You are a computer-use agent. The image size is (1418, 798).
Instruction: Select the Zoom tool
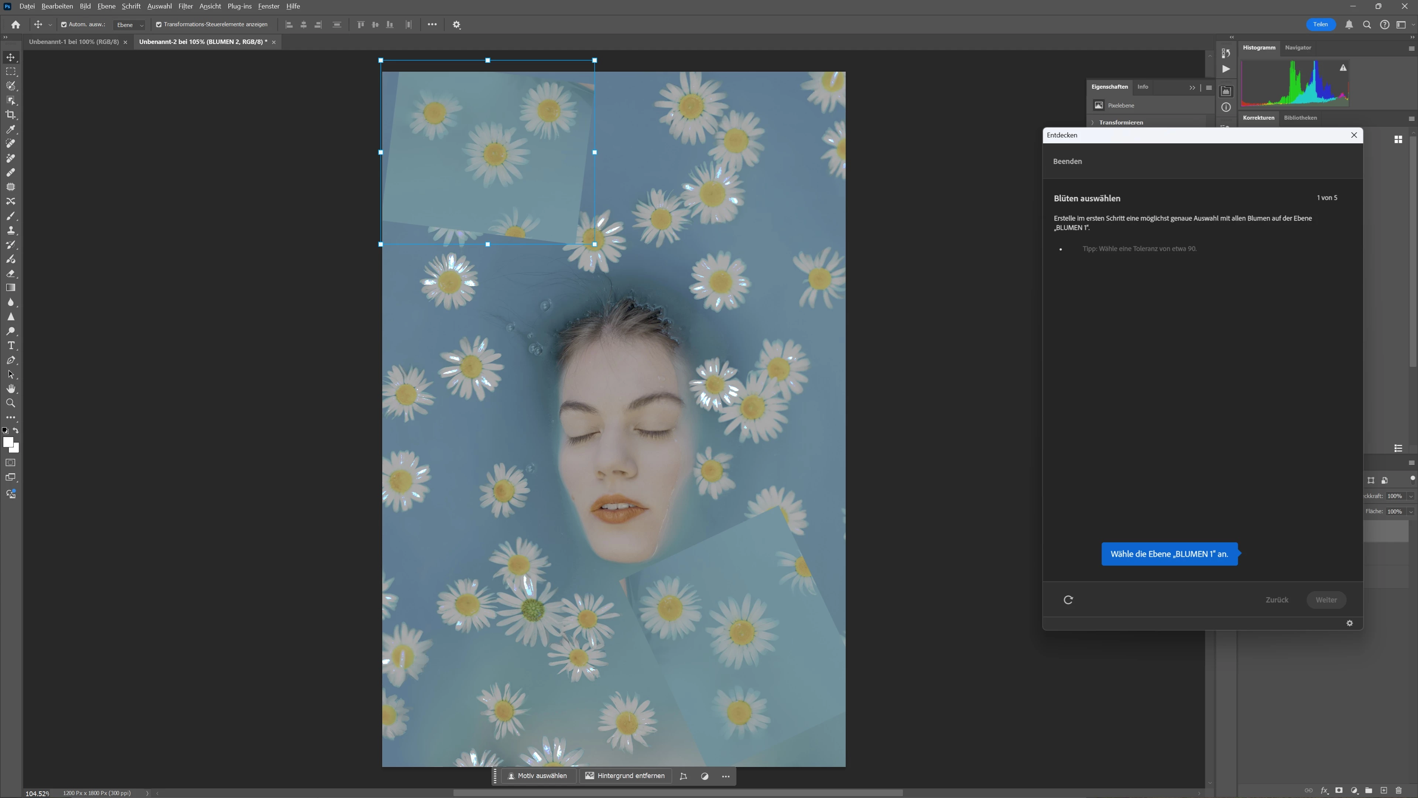pyautogui.click(x=10, y=403)
